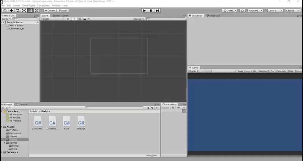The height and width of the screenshot is (161, 303).
Task: Lock the Project panel
Action: 155,105
